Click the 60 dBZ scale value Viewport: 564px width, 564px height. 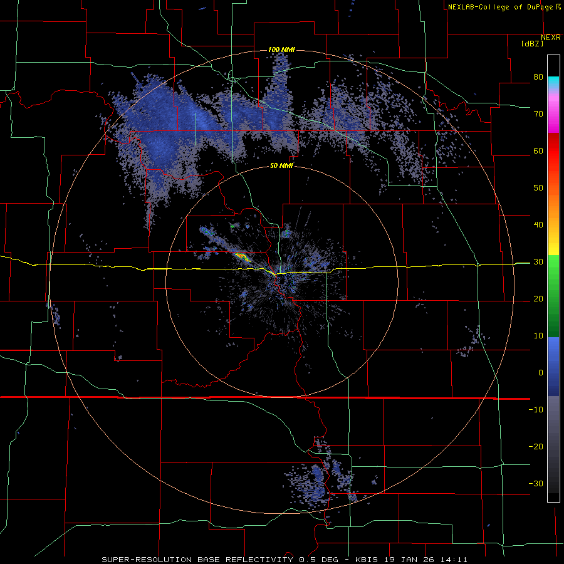538,151
